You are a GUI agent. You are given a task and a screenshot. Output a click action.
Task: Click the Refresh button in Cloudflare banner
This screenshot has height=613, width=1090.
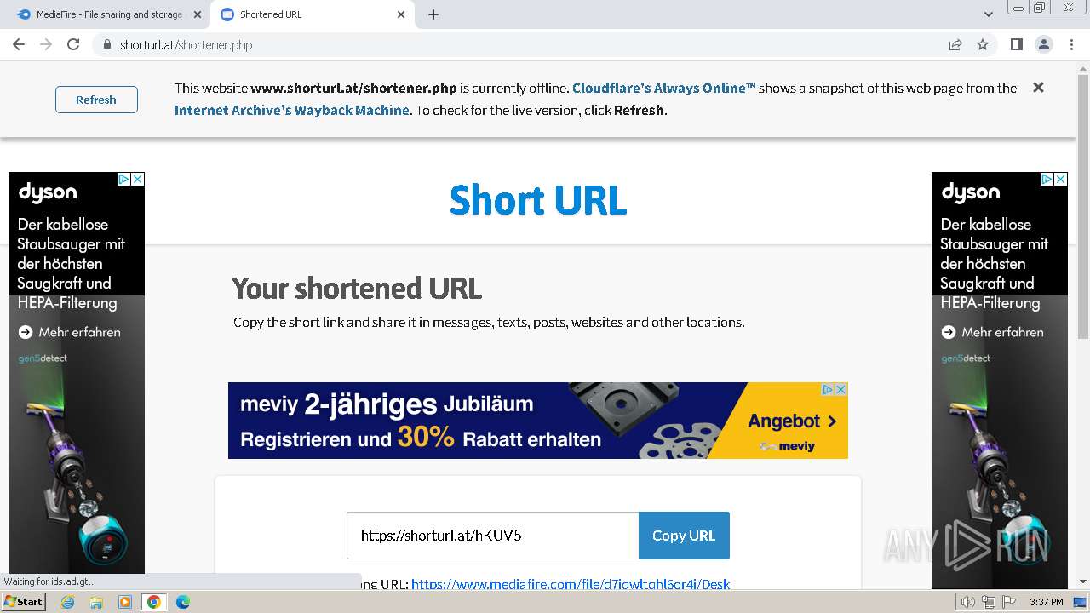[96, 100]
